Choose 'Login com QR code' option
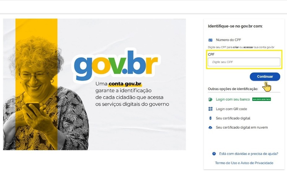The width and height of the screenshot is (287, 174). [x=231, y=109]
